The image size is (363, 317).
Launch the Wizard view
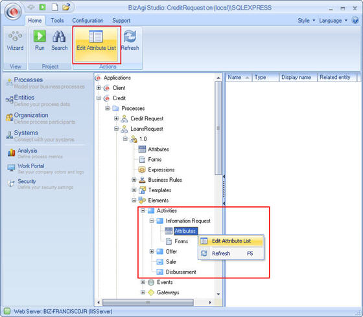click(15, 41)
